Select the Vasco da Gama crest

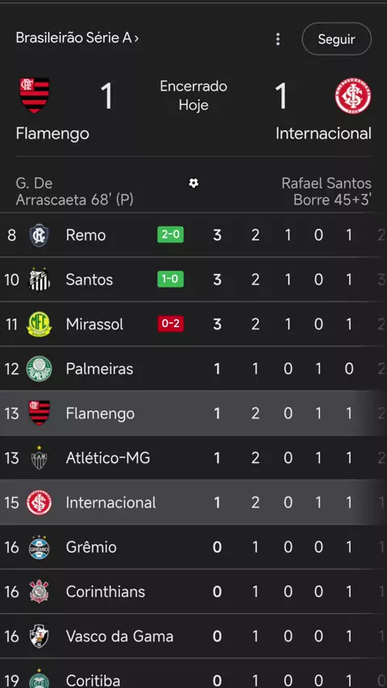pos(39,636)
